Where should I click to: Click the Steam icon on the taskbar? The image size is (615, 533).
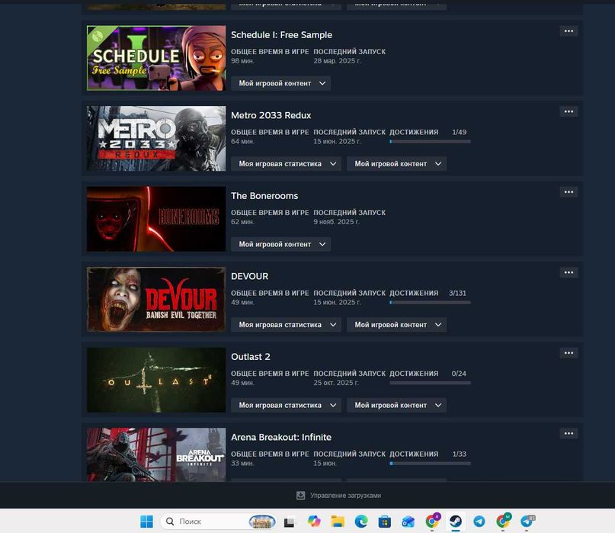click(456, 522)
